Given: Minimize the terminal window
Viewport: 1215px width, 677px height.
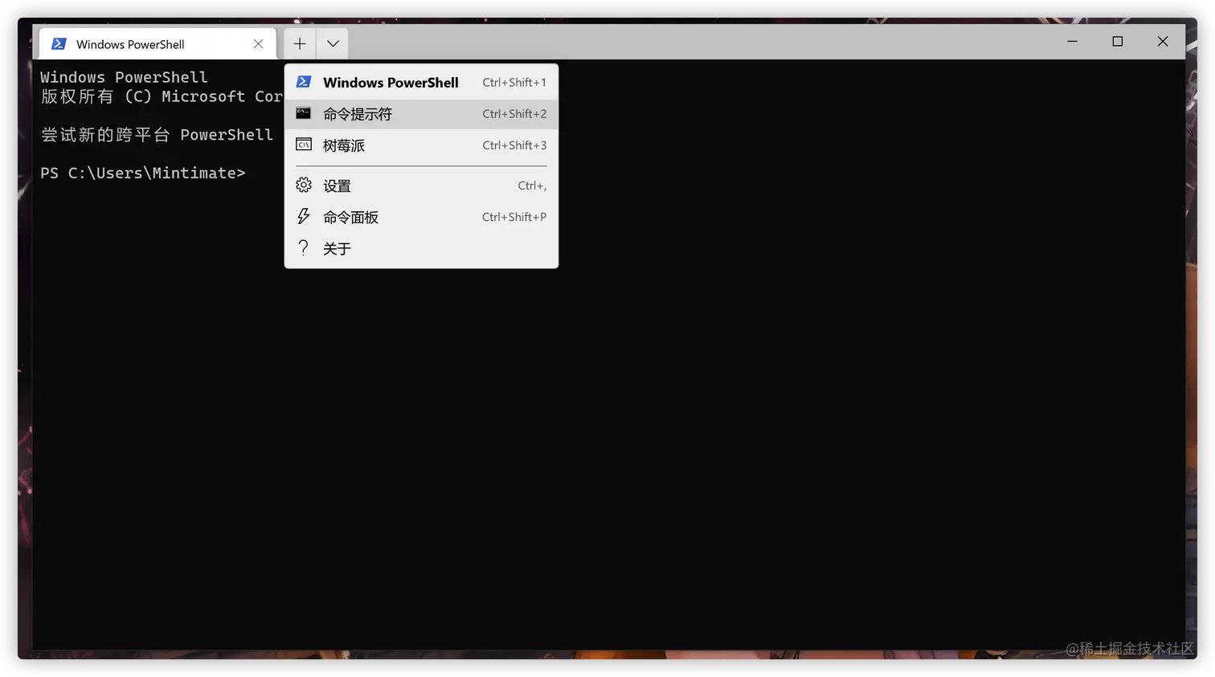Looking at the screenshot, I should pos(1072,42).
